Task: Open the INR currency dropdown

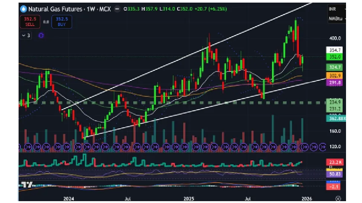Action: pyautogui.click(x=337, y=9)
